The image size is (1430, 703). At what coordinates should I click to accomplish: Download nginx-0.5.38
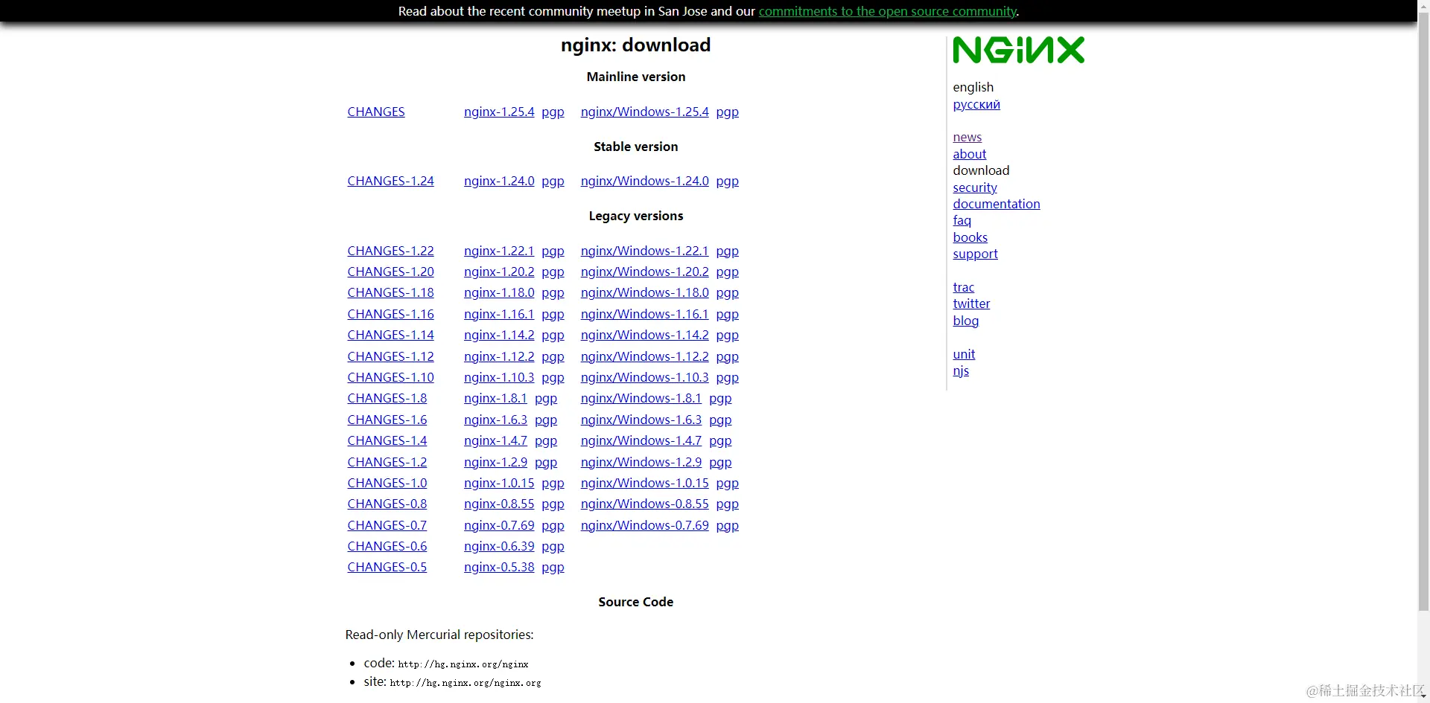(499, 567)
